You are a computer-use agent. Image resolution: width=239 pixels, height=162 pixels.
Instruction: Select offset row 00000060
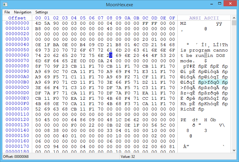(x=17, y=55)
